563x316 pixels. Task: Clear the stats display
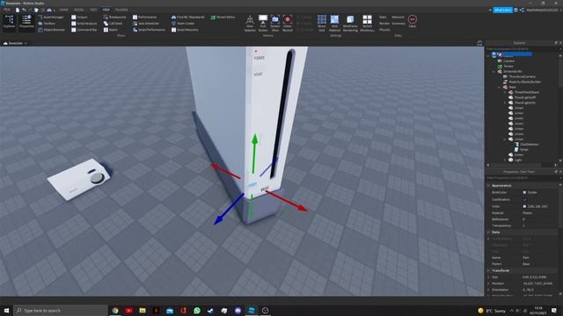[413, 21]
